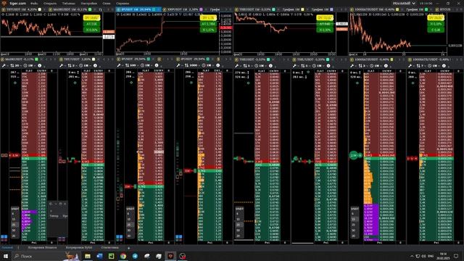Click yellow DV badge on TRTUSDT chart
This screenshot has width=464, height=261.
[91, 18]
